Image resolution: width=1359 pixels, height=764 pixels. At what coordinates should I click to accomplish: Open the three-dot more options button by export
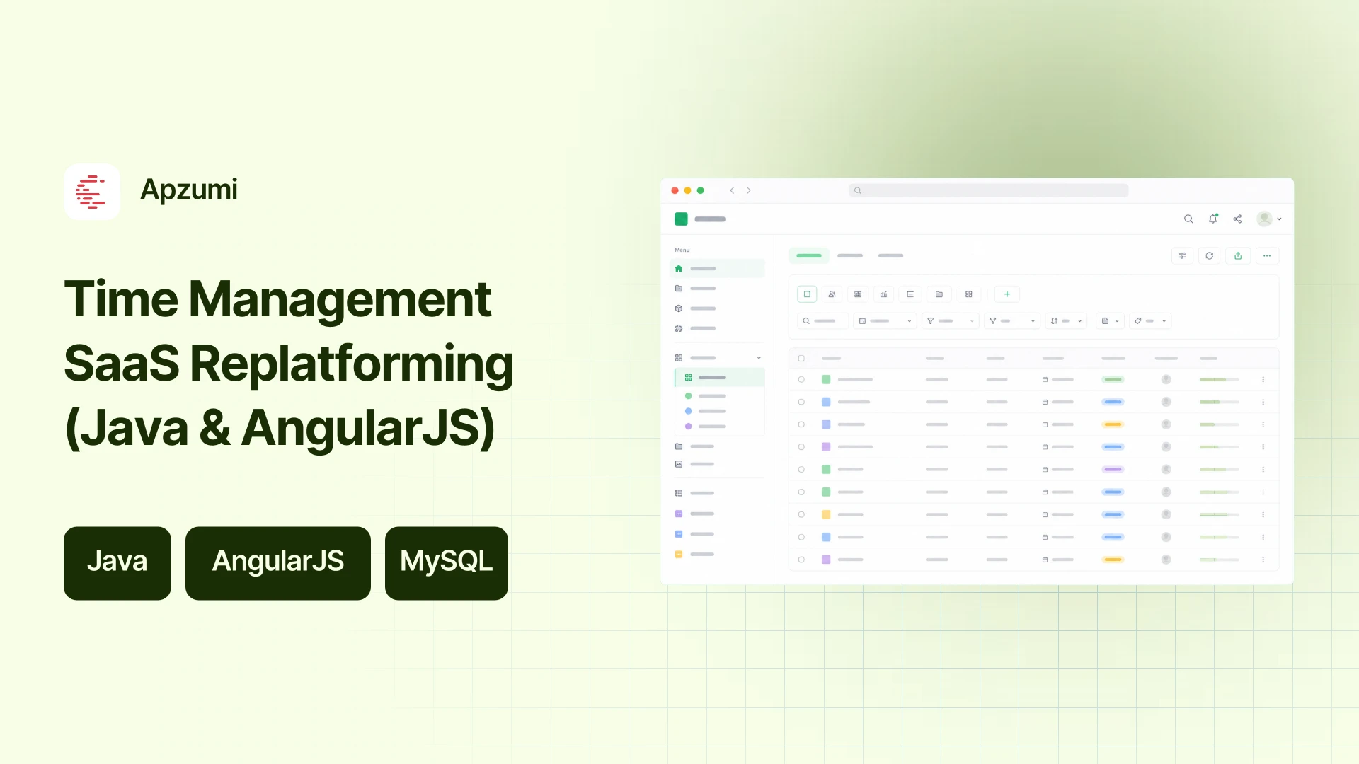tap(1267, 256)
